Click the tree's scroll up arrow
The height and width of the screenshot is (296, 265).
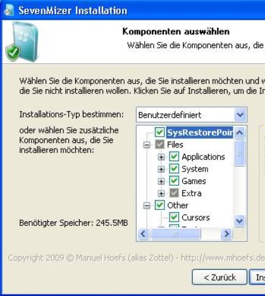[x=240, y=133]
